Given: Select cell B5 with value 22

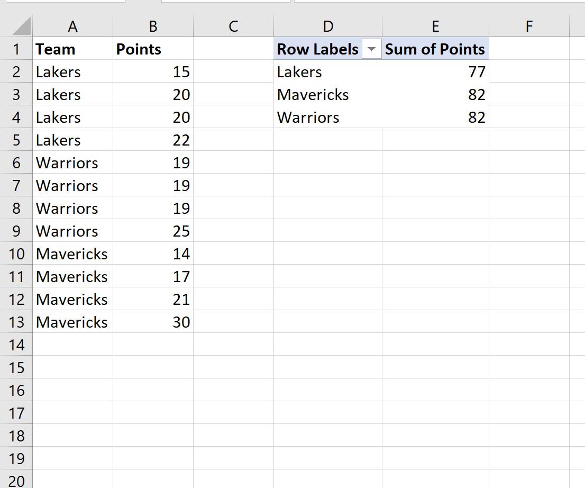Looking at the screenshot, I should pos(153,140).
